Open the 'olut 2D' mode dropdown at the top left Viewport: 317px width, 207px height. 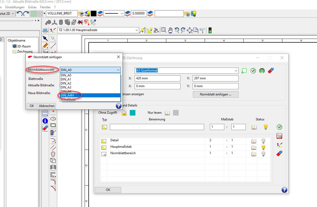click(x=8, y=14)
